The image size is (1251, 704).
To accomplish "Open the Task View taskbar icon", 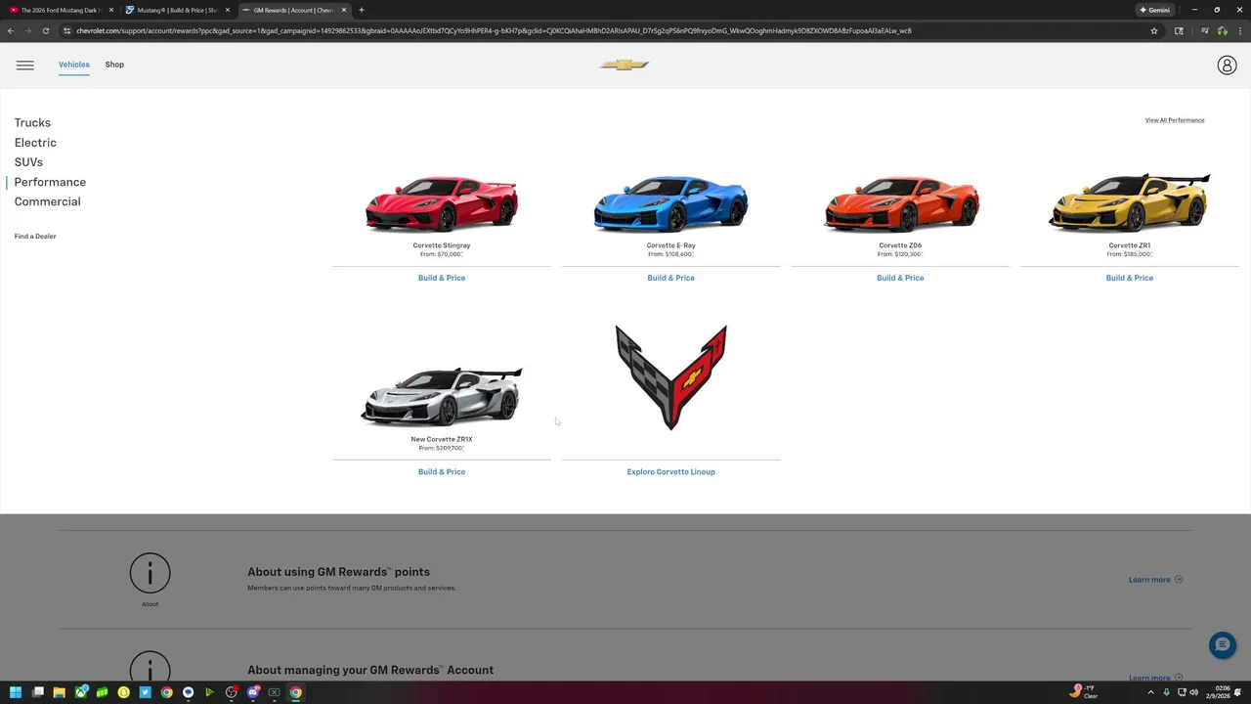I will [37, 692].
